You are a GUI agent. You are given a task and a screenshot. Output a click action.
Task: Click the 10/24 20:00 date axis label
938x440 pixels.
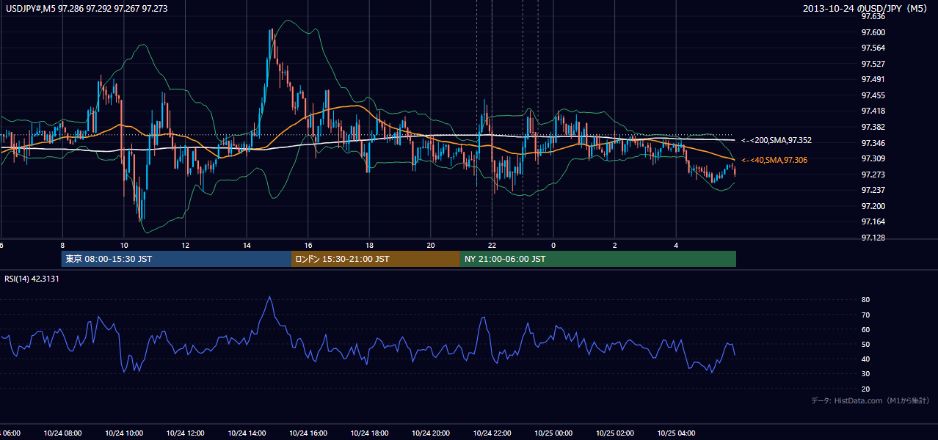pos(431,433)
